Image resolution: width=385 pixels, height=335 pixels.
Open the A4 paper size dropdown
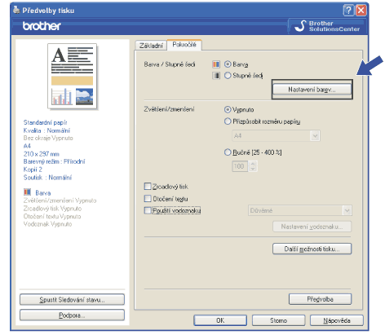coord(276,135)
